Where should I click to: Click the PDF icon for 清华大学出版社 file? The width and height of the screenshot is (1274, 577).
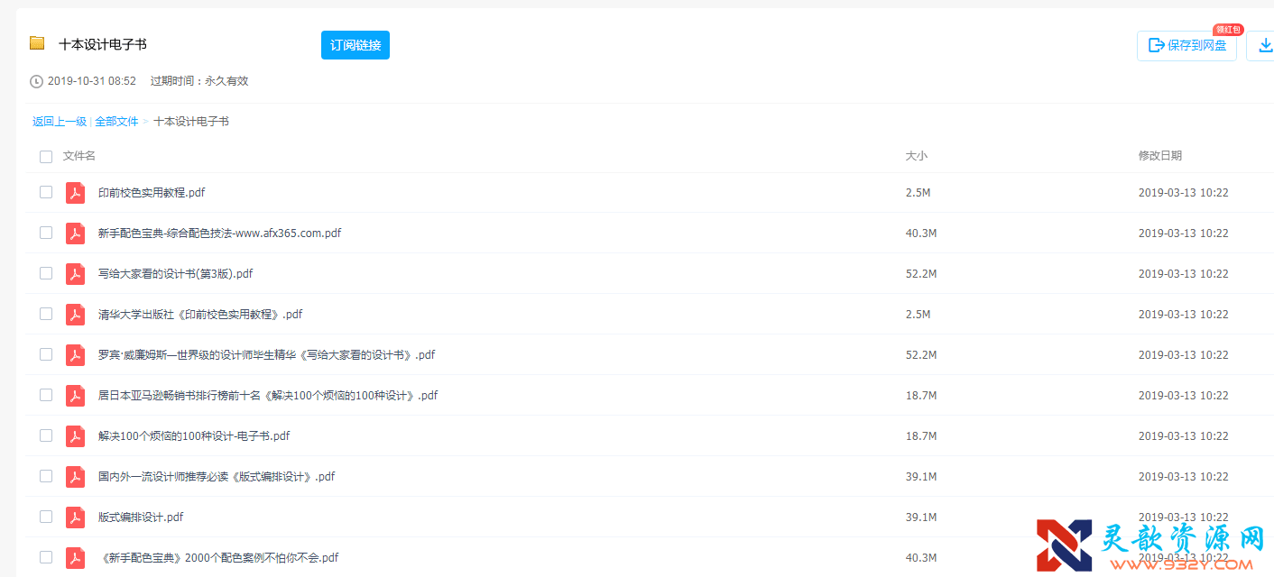(75, 315)
